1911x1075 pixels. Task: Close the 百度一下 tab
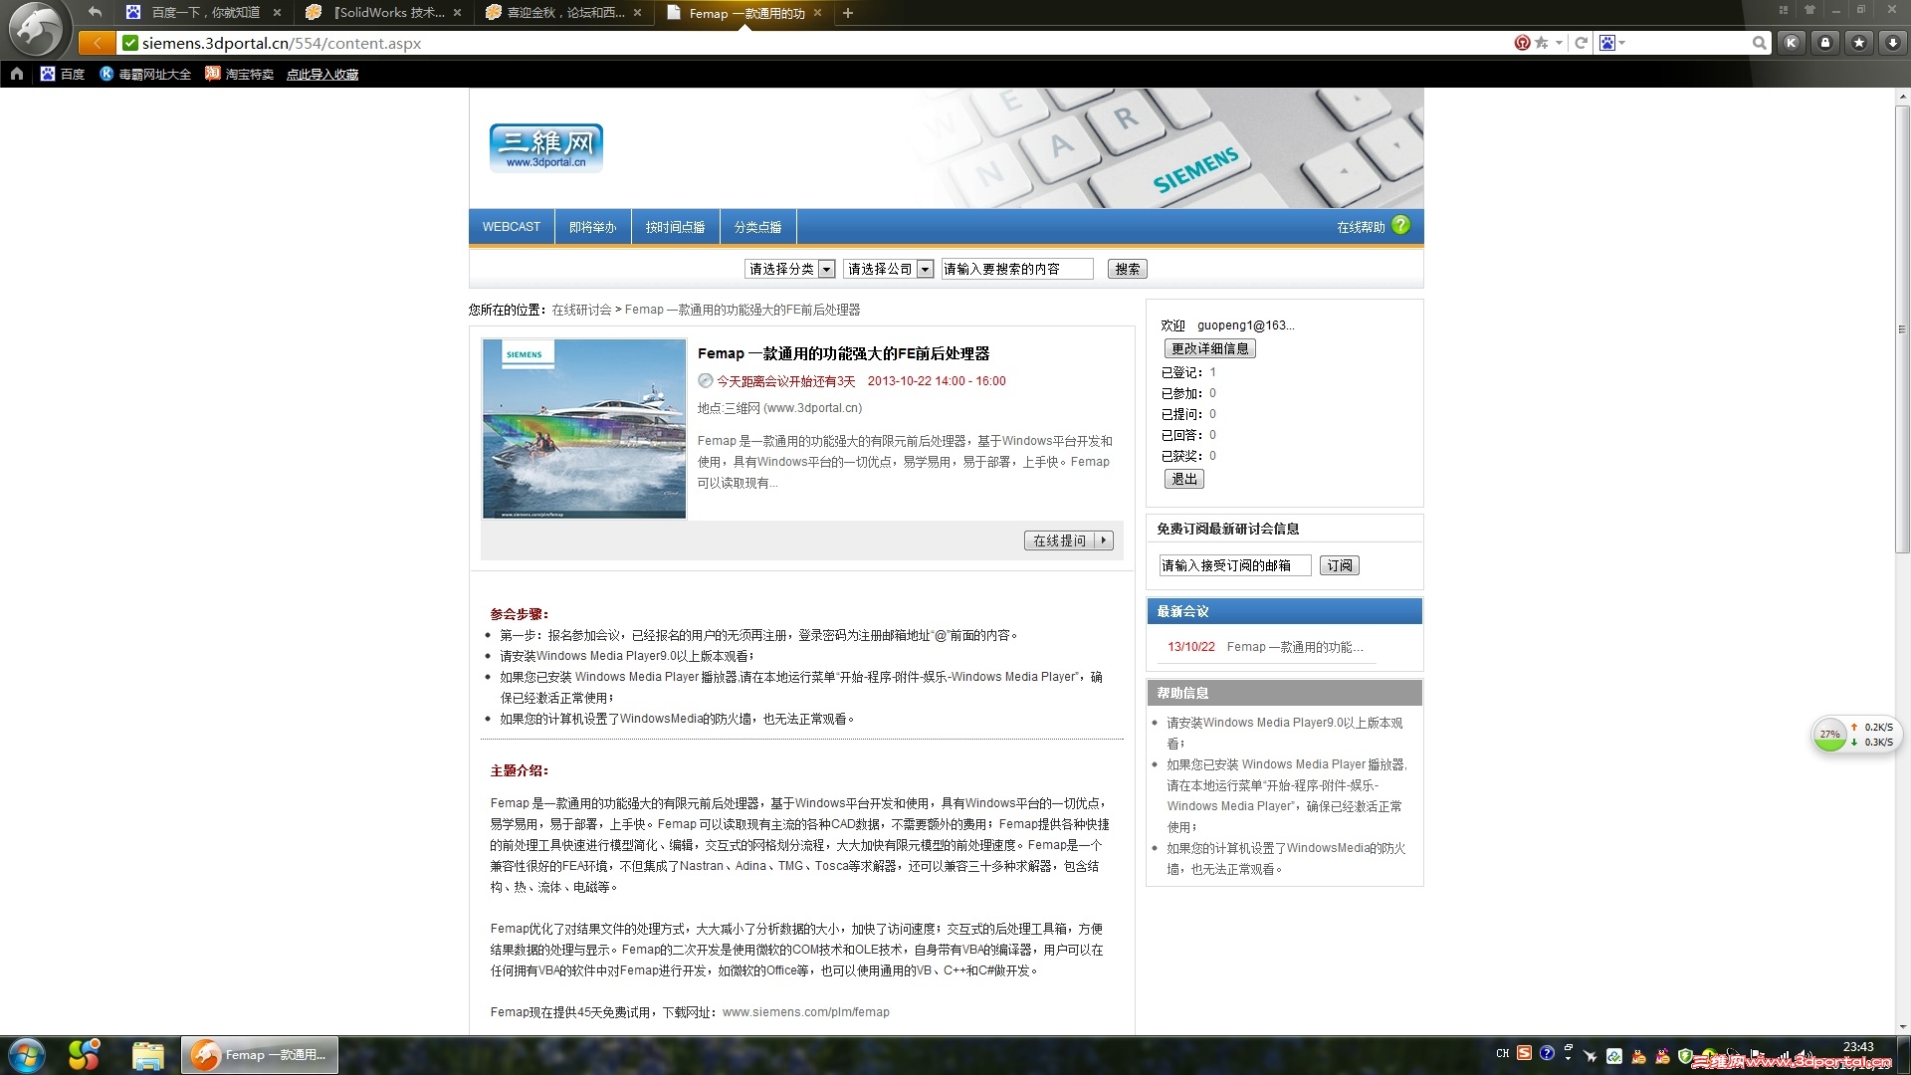coord(277,13)
